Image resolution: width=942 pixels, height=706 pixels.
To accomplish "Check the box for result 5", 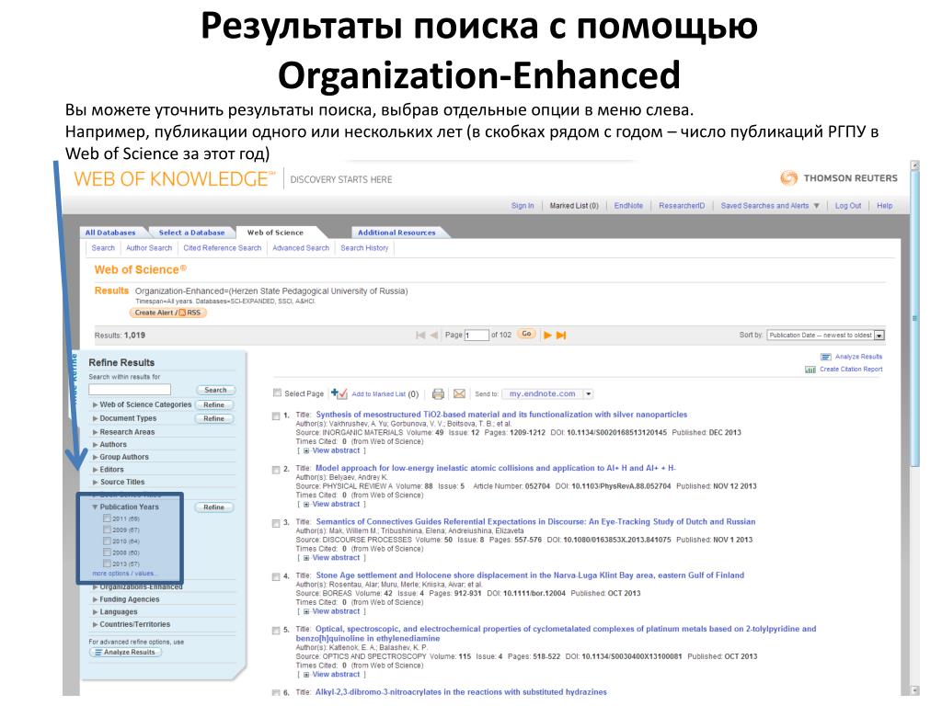I will tap(276, 631).
